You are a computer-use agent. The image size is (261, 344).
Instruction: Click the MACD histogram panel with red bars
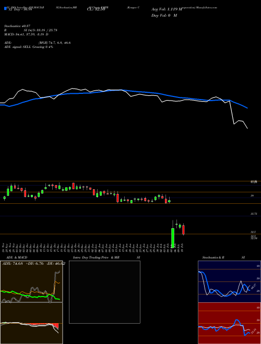click(31, 323)
